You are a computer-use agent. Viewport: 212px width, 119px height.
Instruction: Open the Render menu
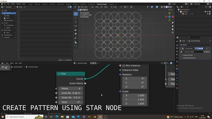(13, 4)
